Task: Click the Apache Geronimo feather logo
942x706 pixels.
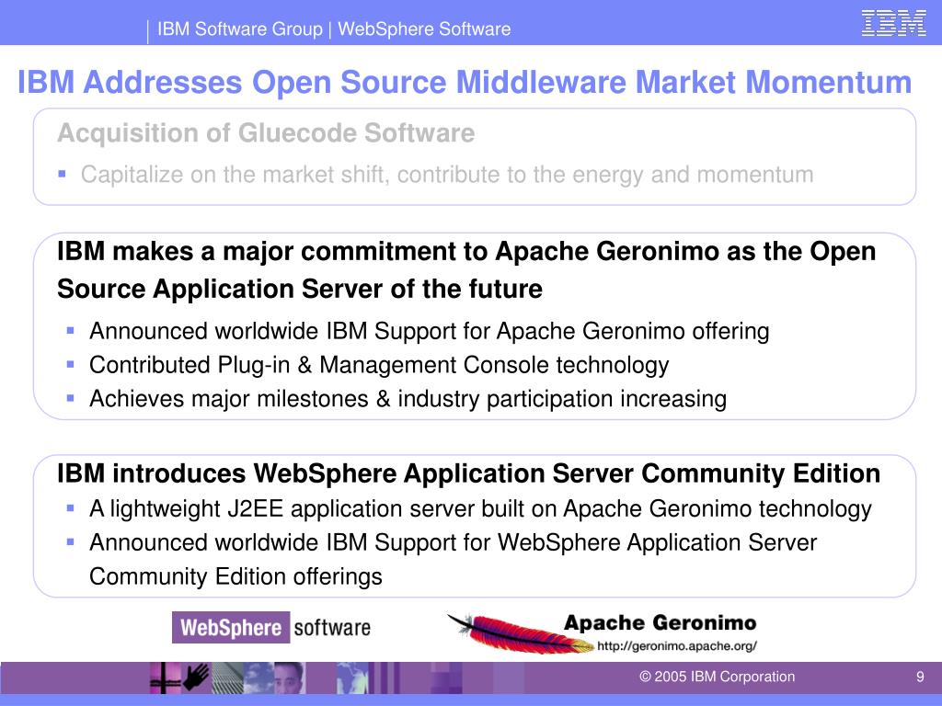Action: [521, 633]
